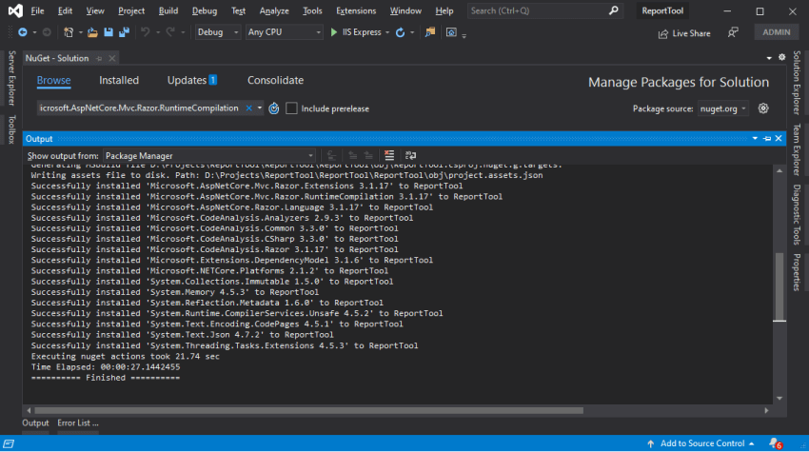Click the Open File folder icon
This screenshot has height=452, width=809.
(92, 32)
